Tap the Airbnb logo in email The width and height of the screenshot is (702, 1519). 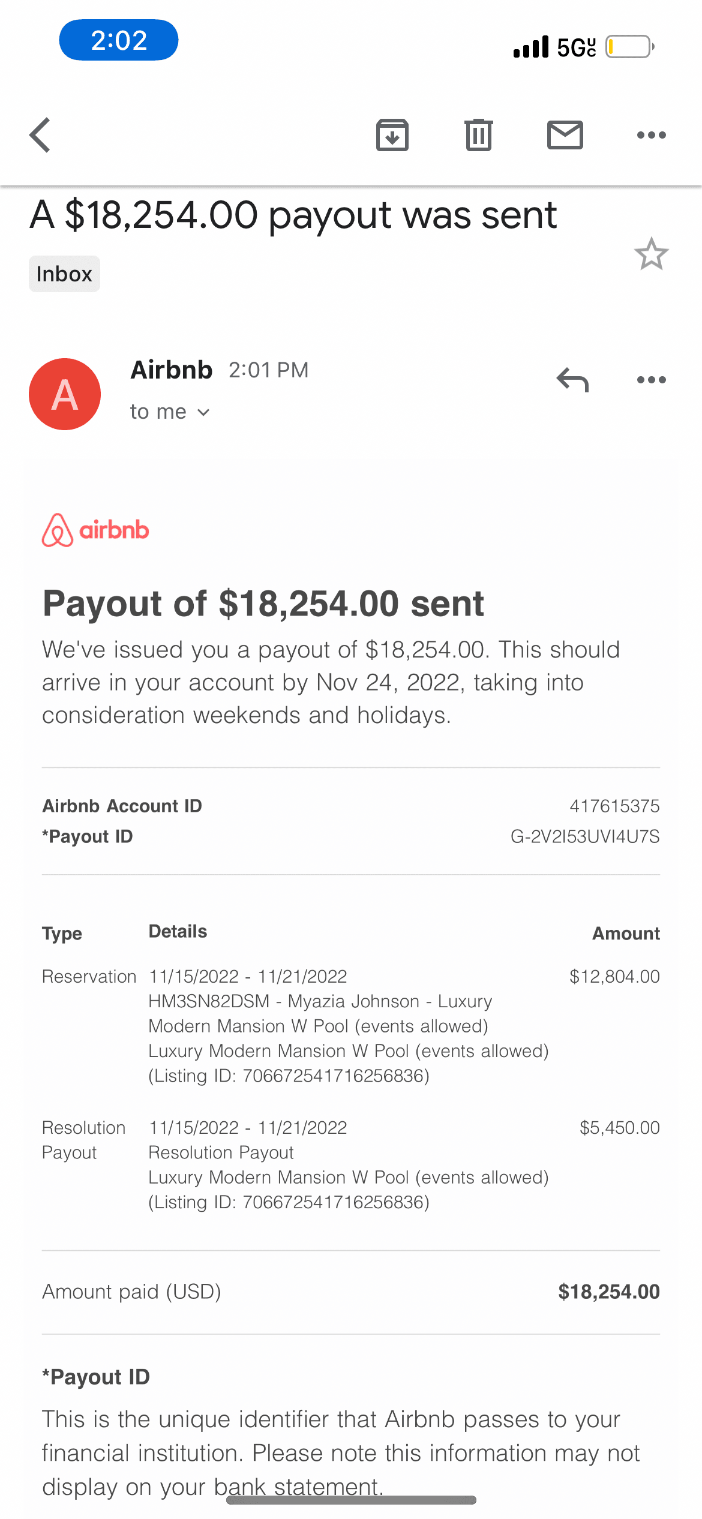click(x=95, y=530)
